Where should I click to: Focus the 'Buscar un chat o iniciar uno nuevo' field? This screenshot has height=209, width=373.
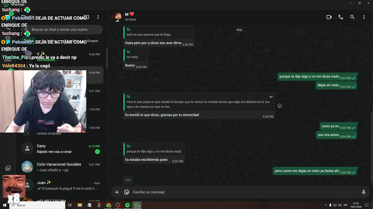click(62, 30)
